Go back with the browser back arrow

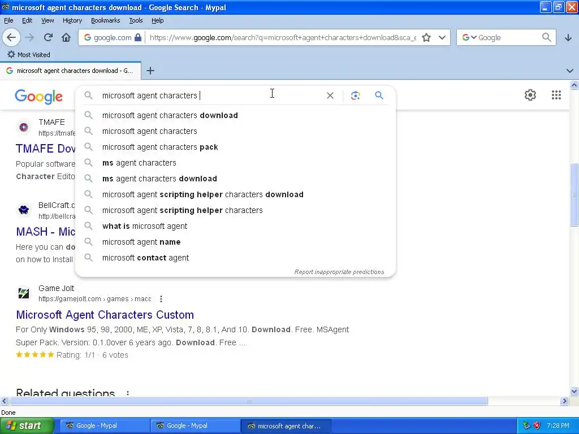11,37
